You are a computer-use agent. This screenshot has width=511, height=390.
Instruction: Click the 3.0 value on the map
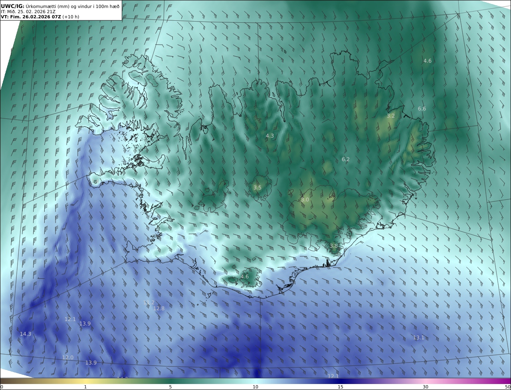tap(305, 200)
